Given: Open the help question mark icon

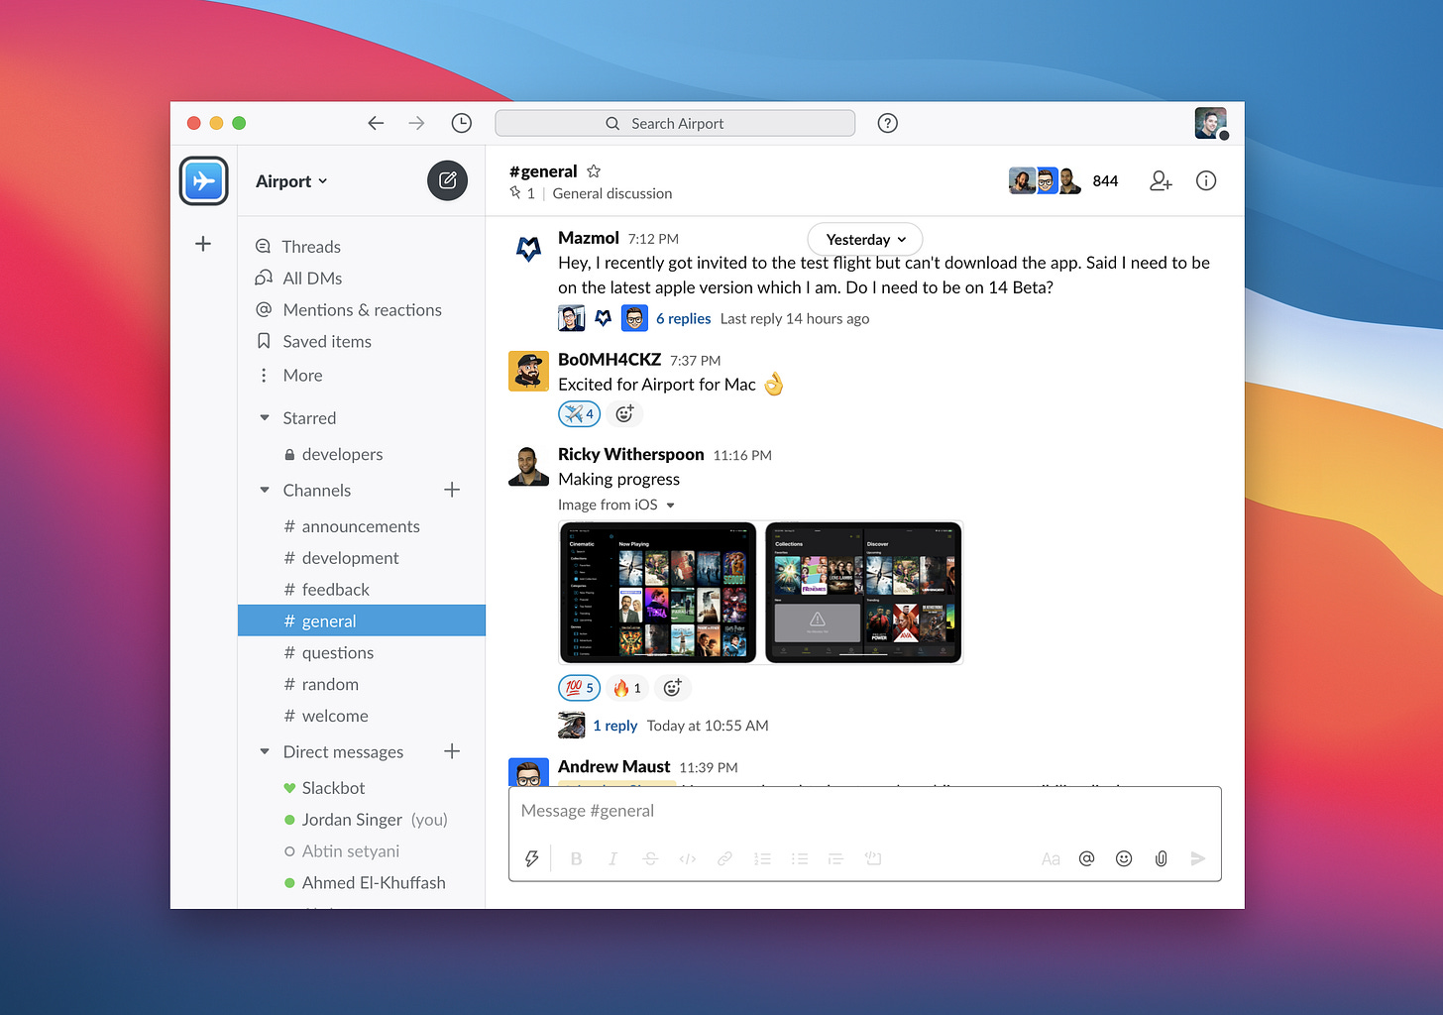Looking at the screenshot, I should click(888, 123).
